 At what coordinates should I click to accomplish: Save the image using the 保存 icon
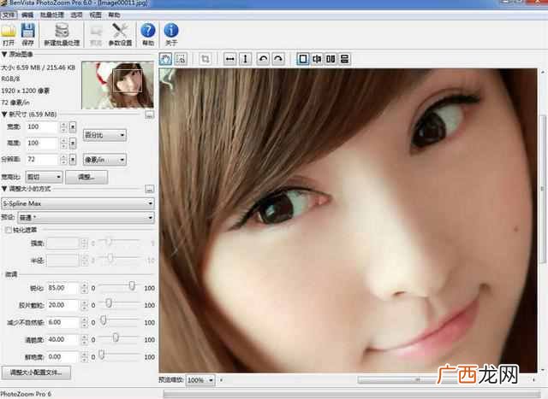pos(27,34)
